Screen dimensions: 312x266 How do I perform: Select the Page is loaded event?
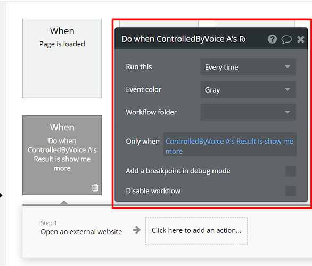[62, 59]
